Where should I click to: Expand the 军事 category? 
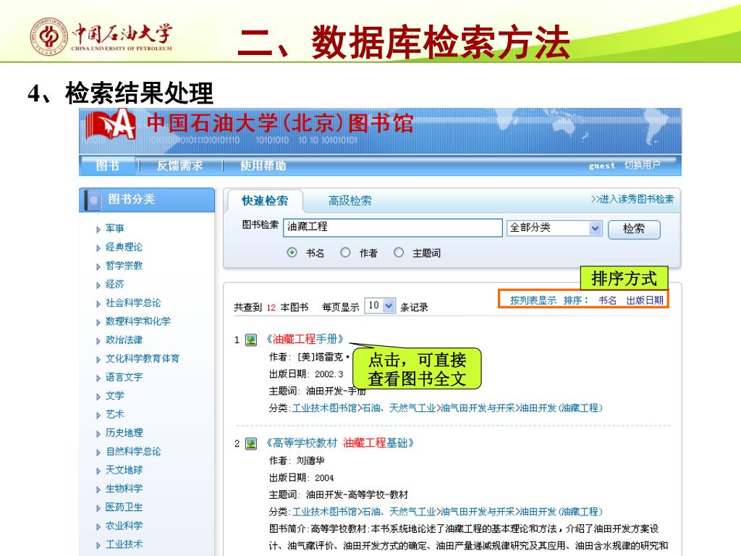98,229
